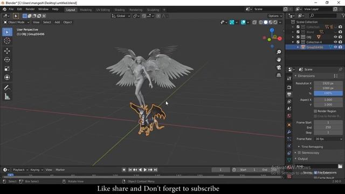Open the Add menu in viewport header
345x194 pixels.
(57, 22)
